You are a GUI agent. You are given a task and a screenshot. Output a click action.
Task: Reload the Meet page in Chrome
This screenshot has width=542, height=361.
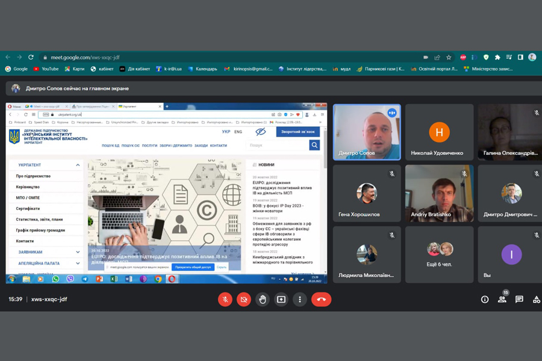pyautogui.click(x=31, y=57)
